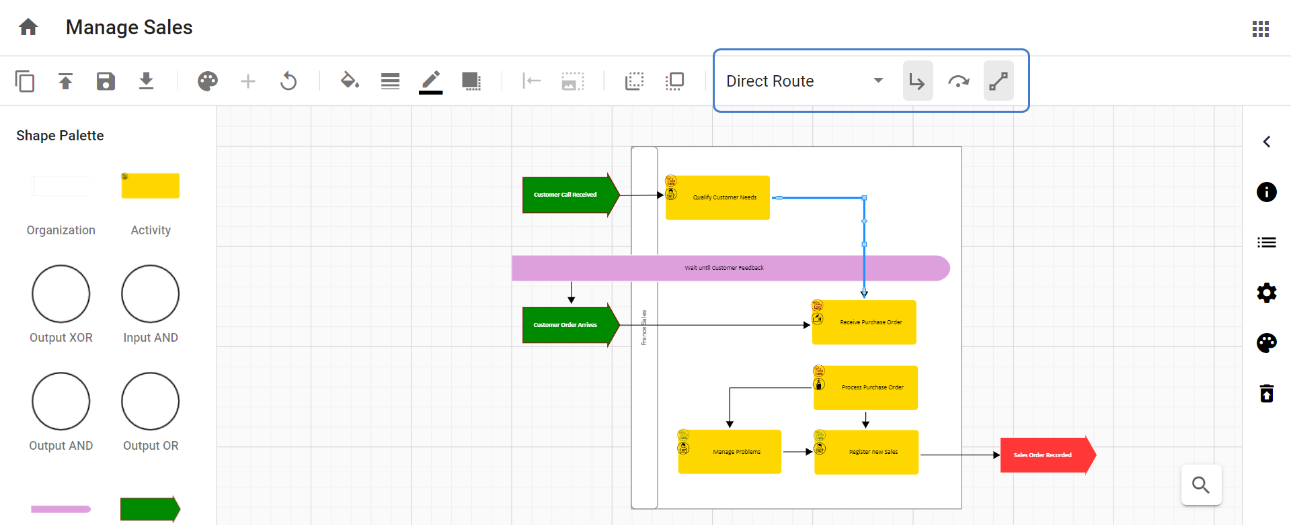Expand the right side panel chevron
This screenshot has width=1291, height=525.
coord(1266,142)
